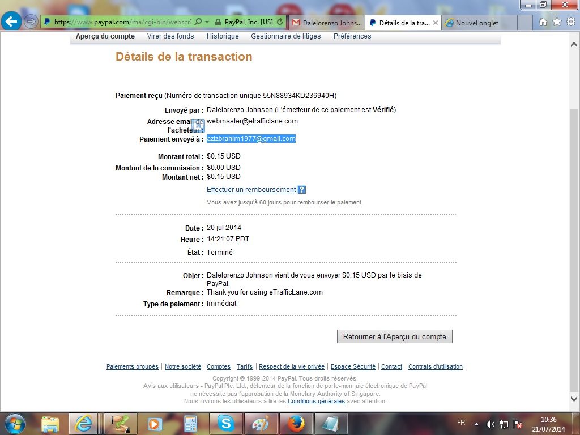Open the Notre société footer link
The image size is (580, 435).
(x=183, y=366)
